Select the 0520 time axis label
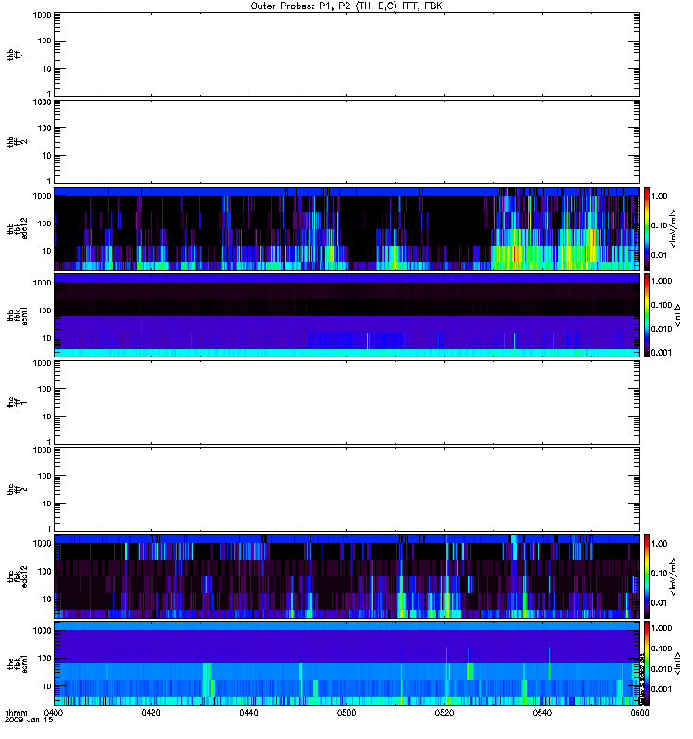The image size is (693, 739). pyautogui.click(x=444, y=713)
